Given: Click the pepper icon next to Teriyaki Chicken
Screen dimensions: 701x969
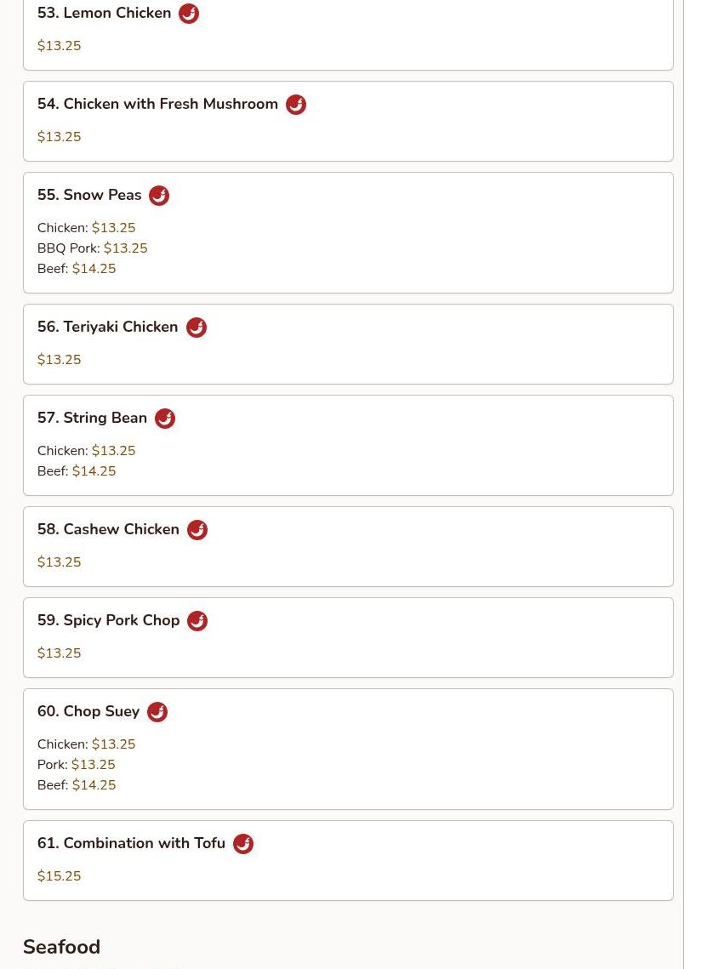Looking at the screenshot, I should click(x=197, y=327).
